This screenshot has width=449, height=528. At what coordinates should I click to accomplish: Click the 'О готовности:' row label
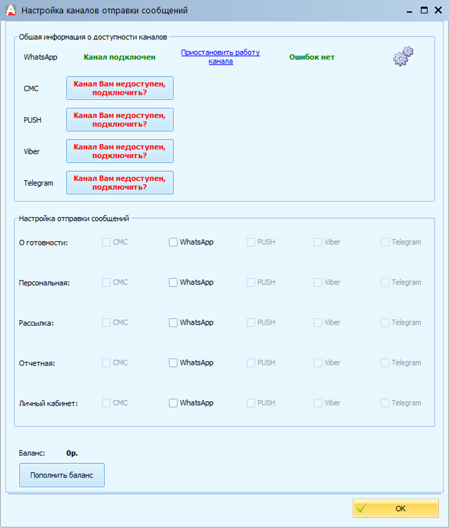tap(43, 243)
